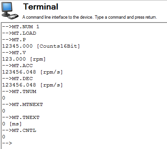Click the 0 ms output line
Image resolution: width=167 pixels, height=149 pixels.
[12, 124]
